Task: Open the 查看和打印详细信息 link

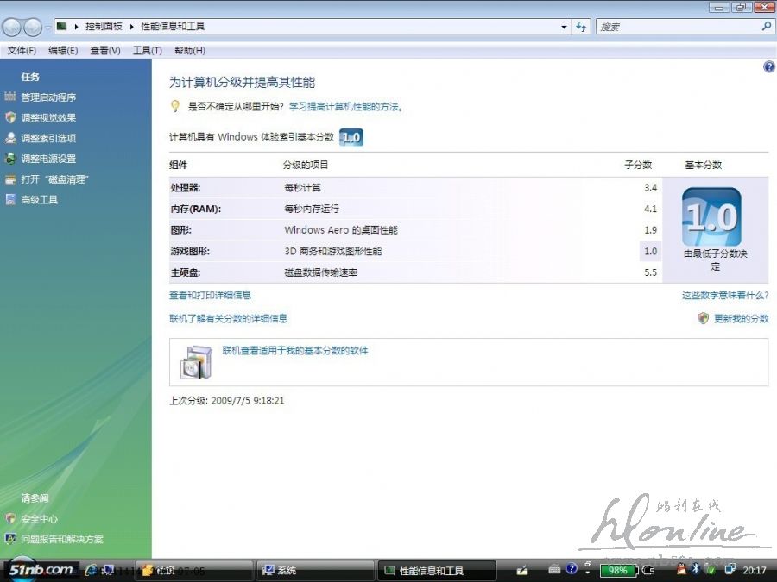Action: (x=210, y=295)
